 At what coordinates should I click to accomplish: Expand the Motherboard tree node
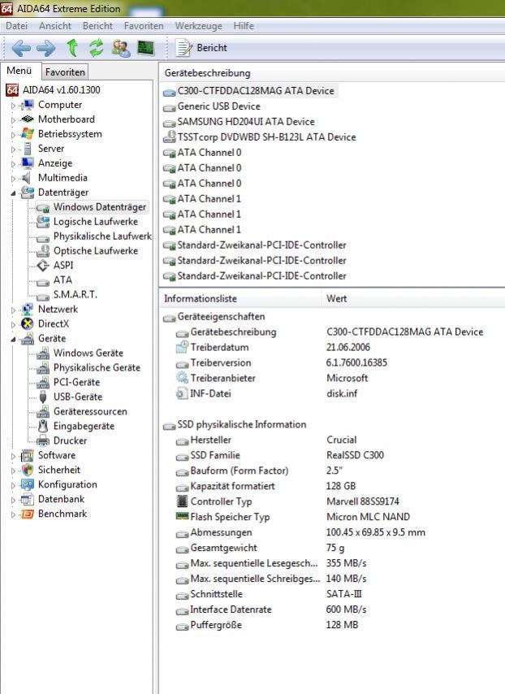tap(13, 120)
